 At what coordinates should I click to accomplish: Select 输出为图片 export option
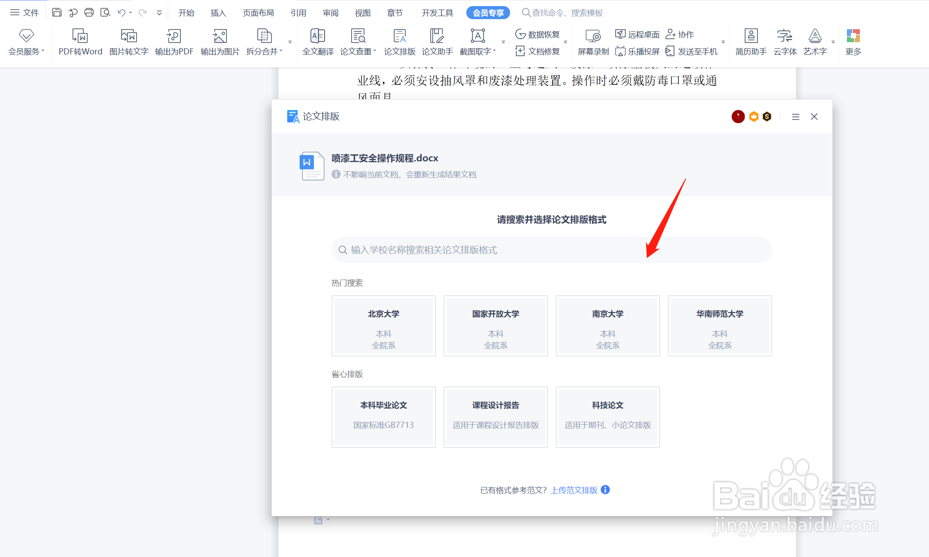[x=220, y=42]
